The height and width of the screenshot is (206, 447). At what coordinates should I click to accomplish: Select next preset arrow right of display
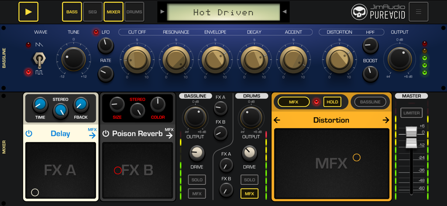(x=284, y=12)
